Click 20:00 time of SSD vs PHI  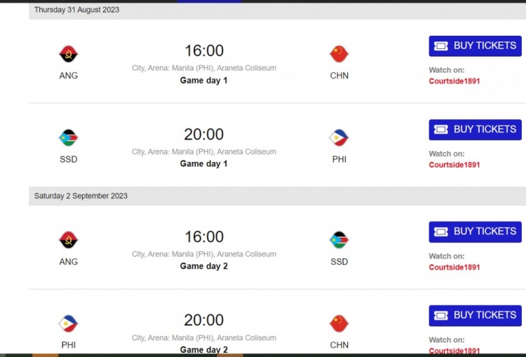pos(204,134)
